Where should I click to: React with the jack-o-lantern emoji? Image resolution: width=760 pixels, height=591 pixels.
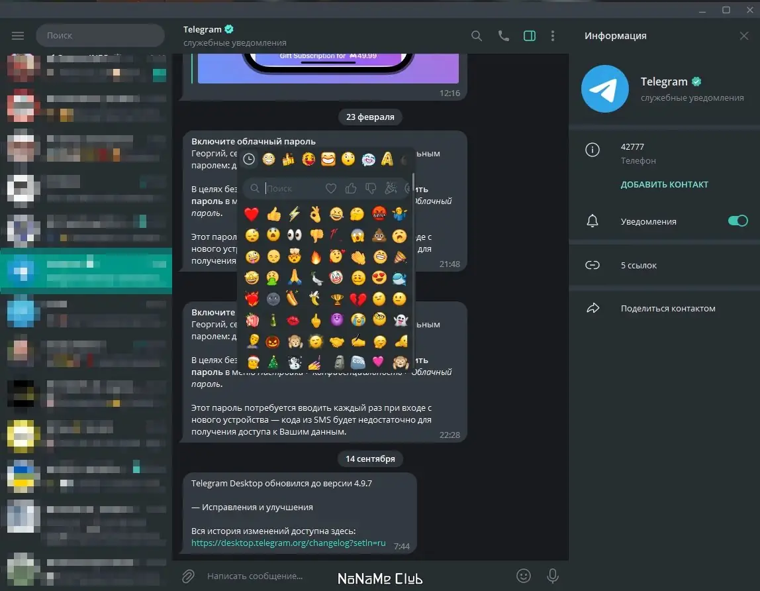[x=273, y=342]
